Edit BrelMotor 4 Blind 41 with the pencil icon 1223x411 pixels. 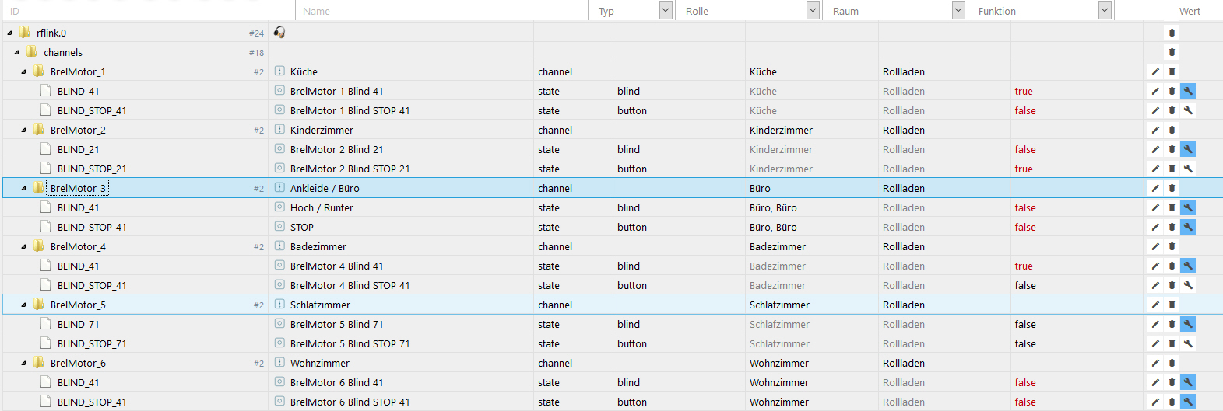(1155, 266)
